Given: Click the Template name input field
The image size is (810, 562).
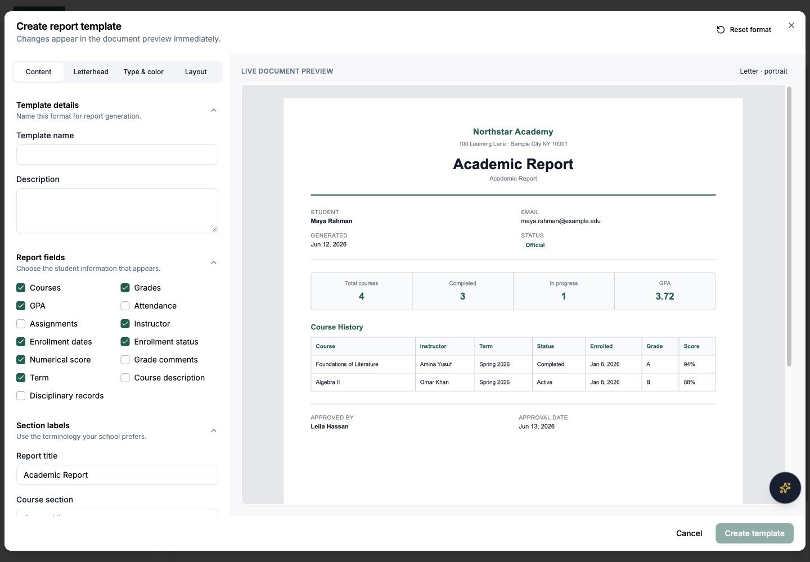Looking at the screenshot, I should (x=117, y=155).
